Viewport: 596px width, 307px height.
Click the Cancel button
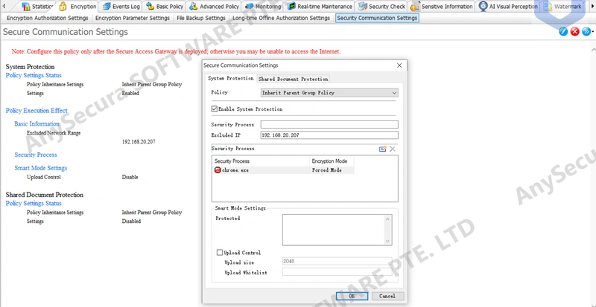click(x=387, y=296)
